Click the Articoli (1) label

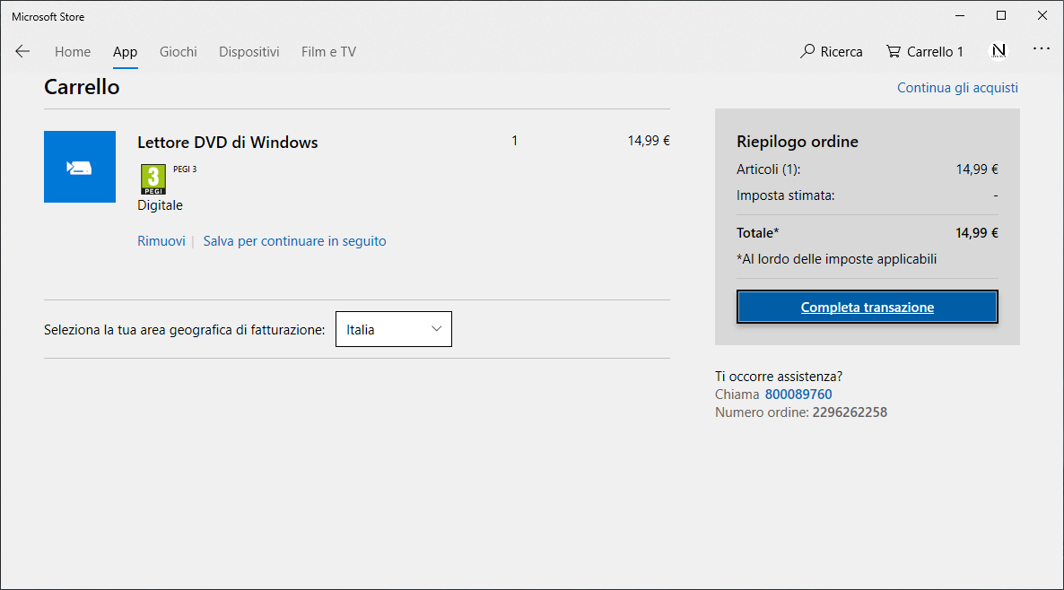pyautogui.click(x=768, y=169)
